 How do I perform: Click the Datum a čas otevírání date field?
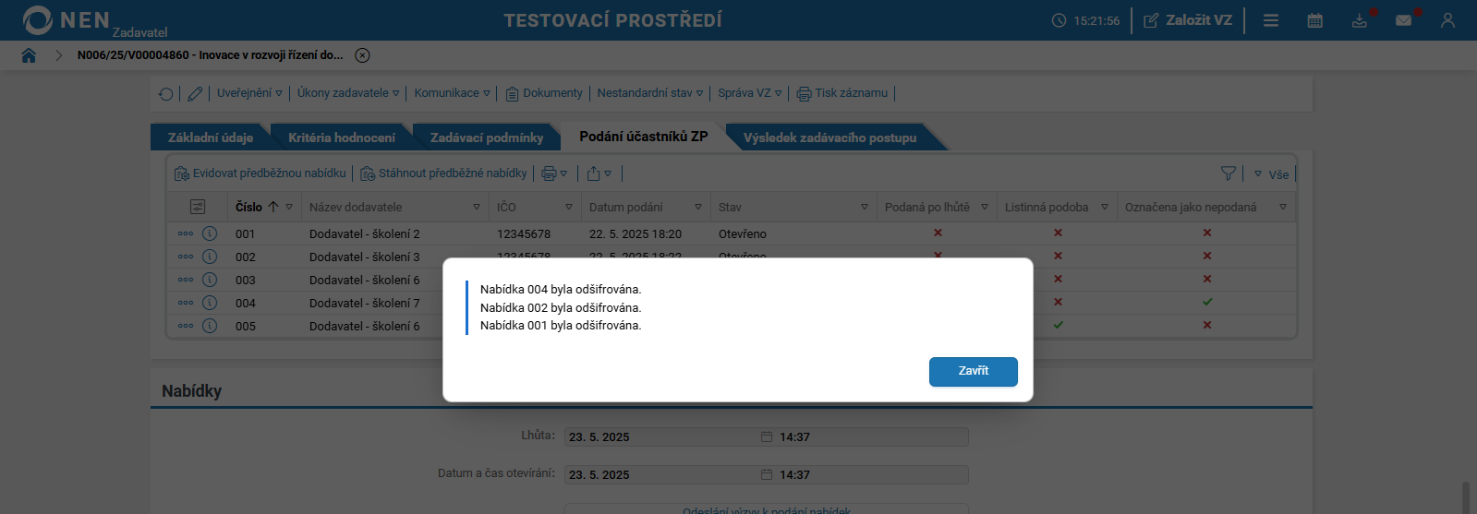[x=670, y=474]
